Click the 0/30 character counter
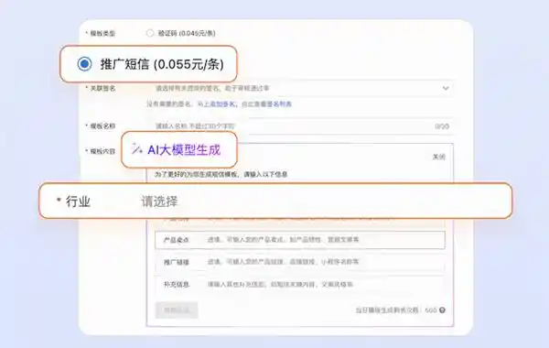Viewport: 549px width, 348px height. coord(442,126)
